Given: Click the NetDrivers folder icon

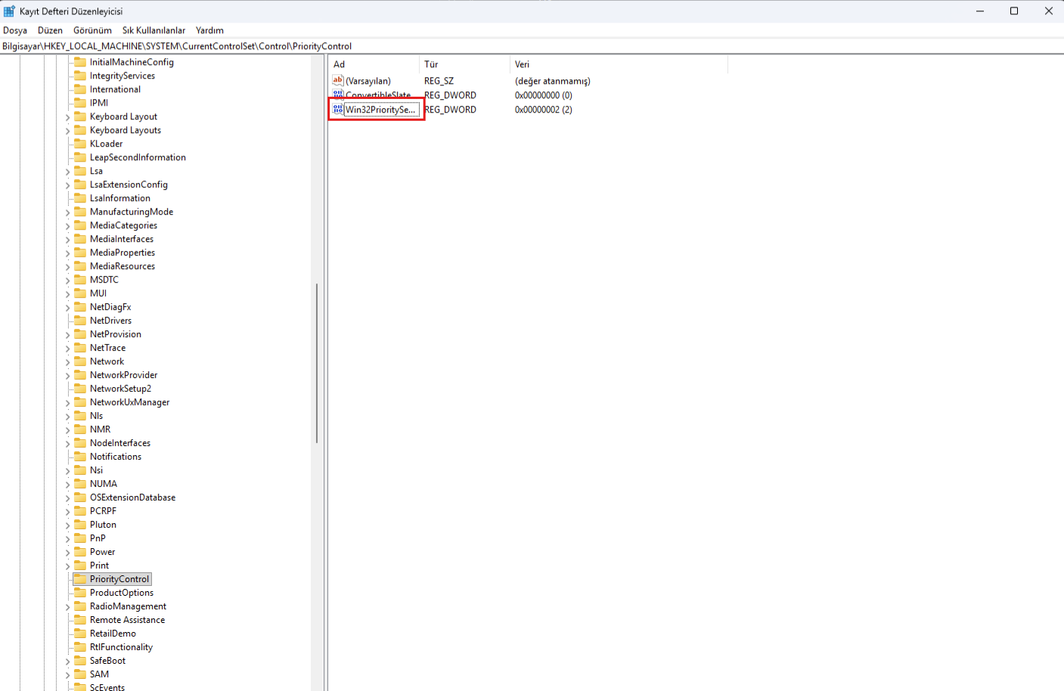Looking at the screenshot, I should [x=80, y=321].
